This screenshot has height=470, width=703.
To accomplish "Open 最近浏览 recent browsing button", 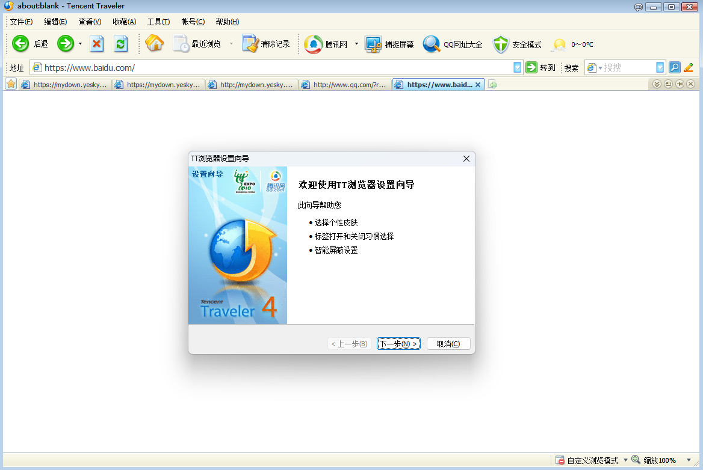I will tap(197, 44).
